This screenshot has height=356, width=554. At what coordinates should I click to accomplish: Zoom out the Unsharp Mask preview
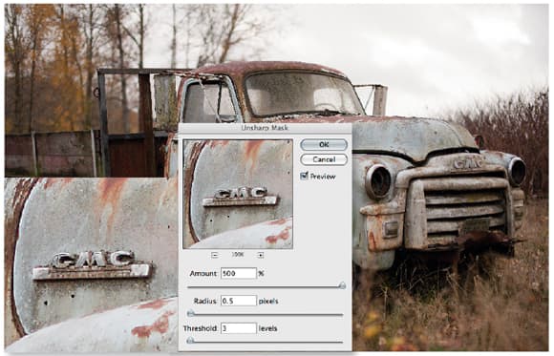point(215,255)
